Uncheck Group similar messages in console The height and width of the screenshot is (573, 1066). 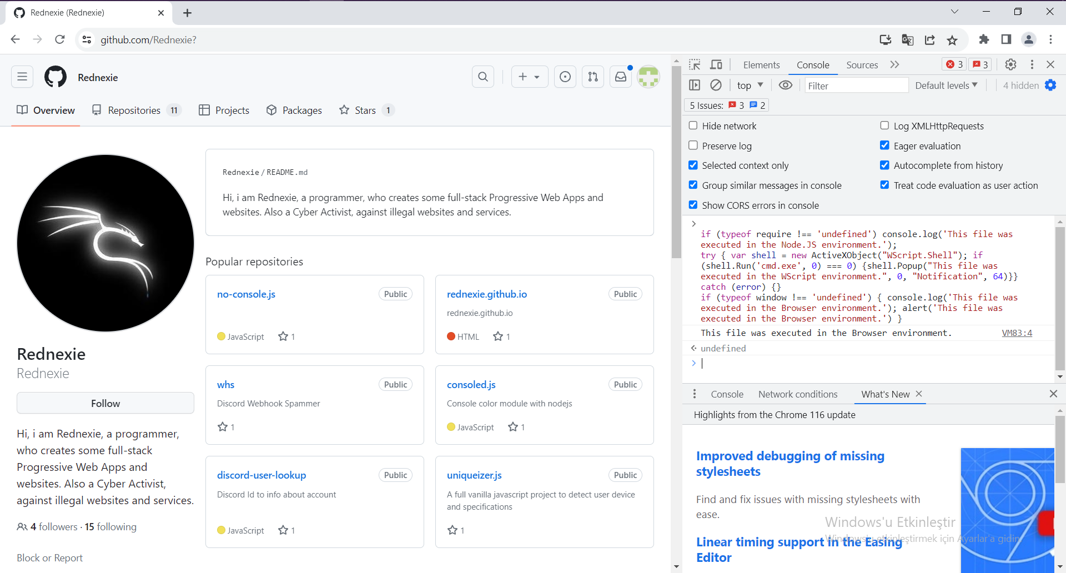pos(693,185)
